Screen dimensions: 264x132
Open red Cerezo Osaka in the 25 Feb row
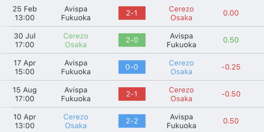[x=181, y=13]
